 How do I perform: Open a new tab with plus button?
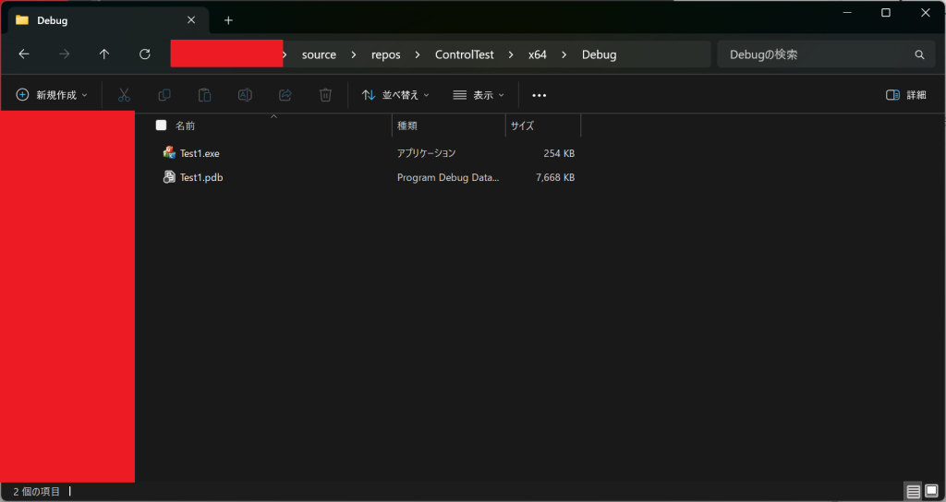coord(228,20)
